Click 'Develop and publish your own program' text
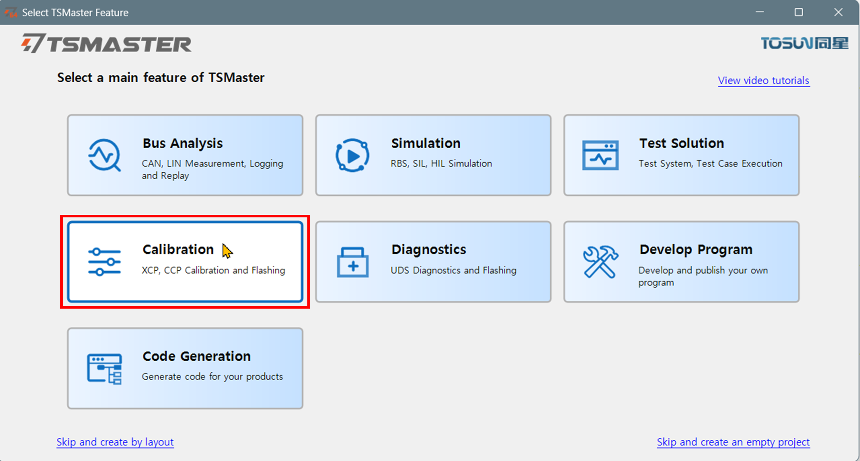Viewport: 860px width, 461px height. pos(703,276)
